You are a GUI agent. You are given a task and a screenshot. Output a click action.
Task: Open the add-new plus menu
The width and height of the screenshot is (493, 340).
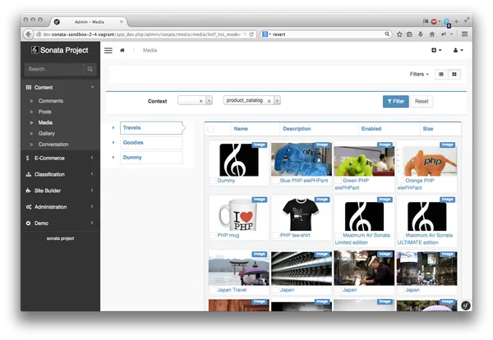[435, 50]
